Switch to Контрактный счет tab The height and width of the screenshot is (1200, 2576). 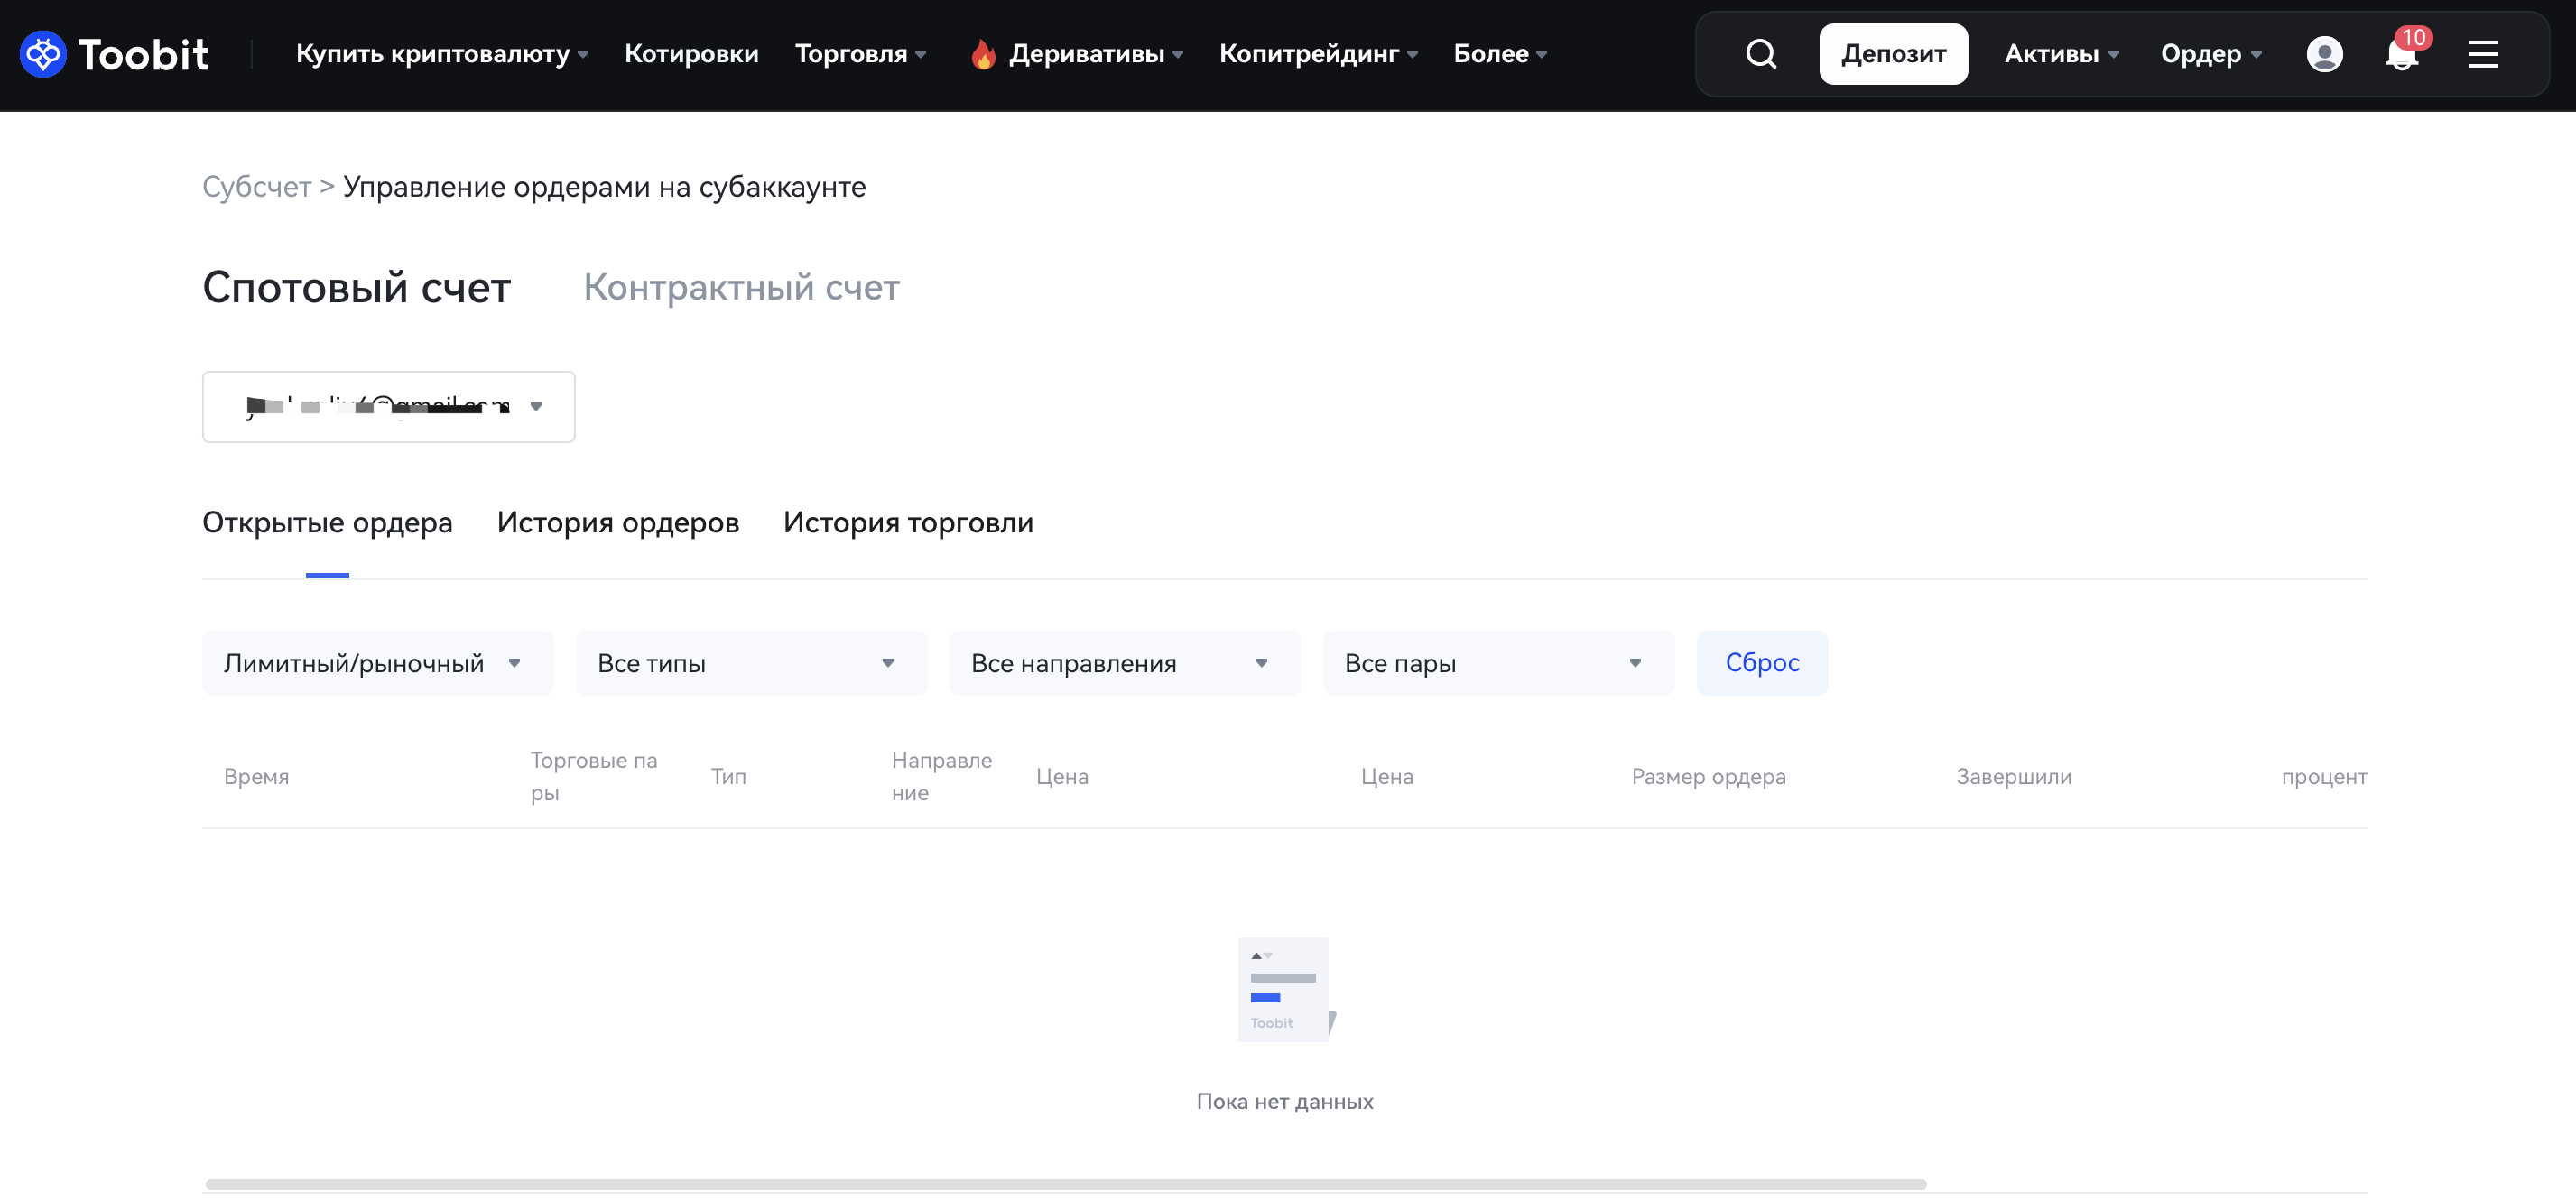click(741, 288)
